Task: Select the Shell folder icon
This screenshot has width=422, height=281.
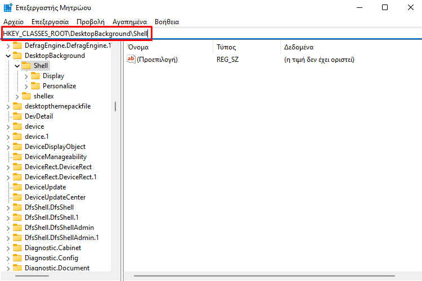Action: (26, 66)
